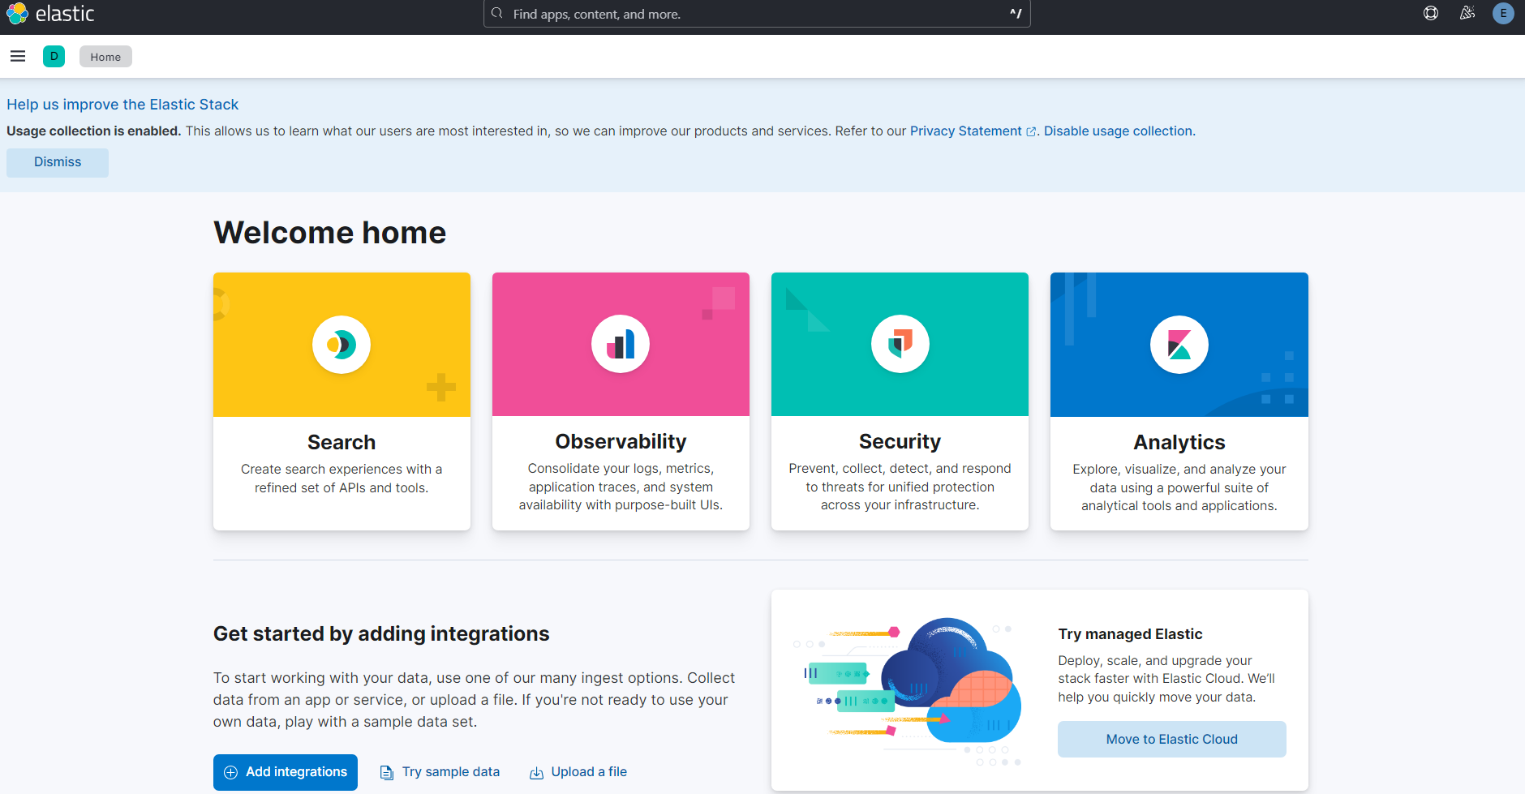Click the Elastic logo in the header

click(x=50, y=14)
